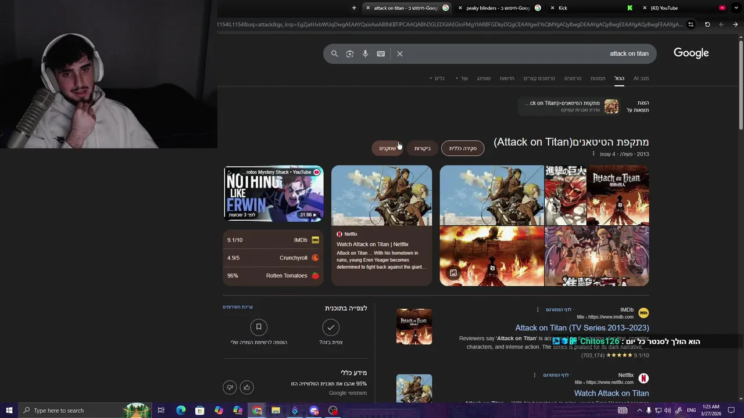
Task: Go back with browser back arrow
Action: point(721,24)
